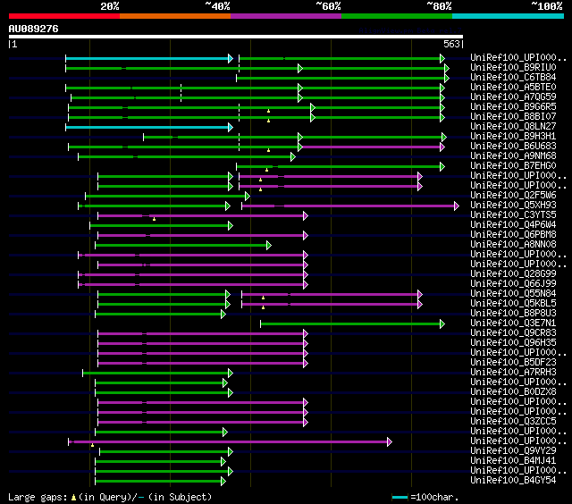Viewport: 572px width, 504px height.
Task: Open hit UniRef100_Q28G99
Action: tap(513, 273)
